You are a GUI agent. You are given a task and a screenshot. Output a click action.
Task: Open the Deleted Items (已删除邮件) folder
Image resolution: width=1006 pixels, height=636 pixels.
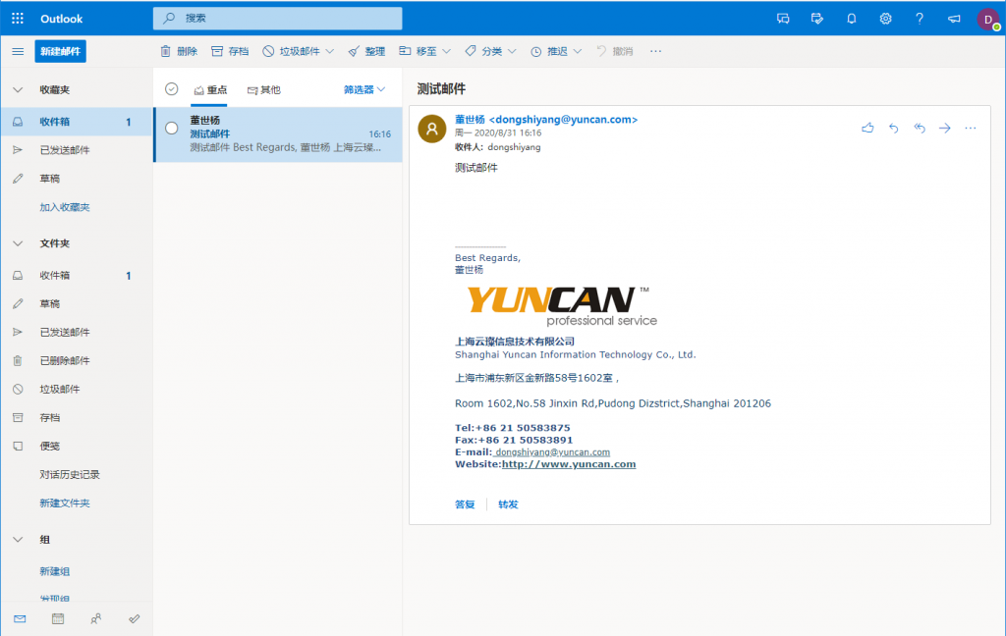77,361
